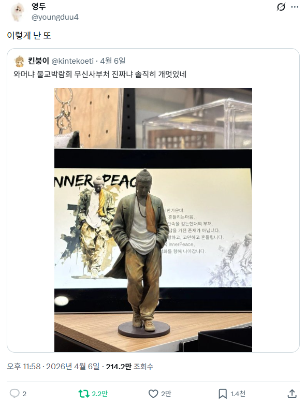The height and width of the screenshot is (406, 307).
Task: Open the Grok icon beside the more menu
Action: pyautogui.click(x=281, y=7)
